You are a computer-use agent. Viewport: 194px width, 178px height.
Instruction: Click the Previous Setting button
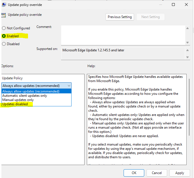(x=120, y=17)
